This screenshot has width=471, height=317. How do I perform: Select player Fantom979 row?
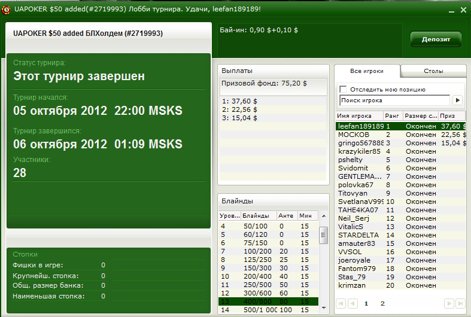click(401, 269)
